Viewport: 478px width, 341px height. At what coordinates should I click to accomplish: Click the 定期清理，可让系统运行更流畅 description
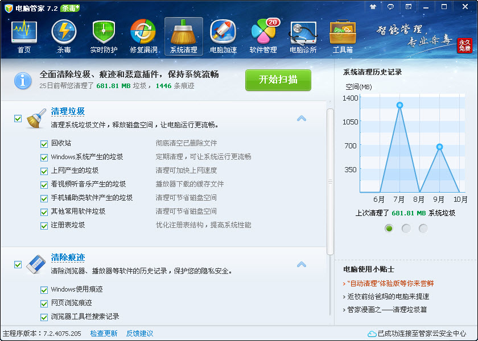(x=203, y=157)
